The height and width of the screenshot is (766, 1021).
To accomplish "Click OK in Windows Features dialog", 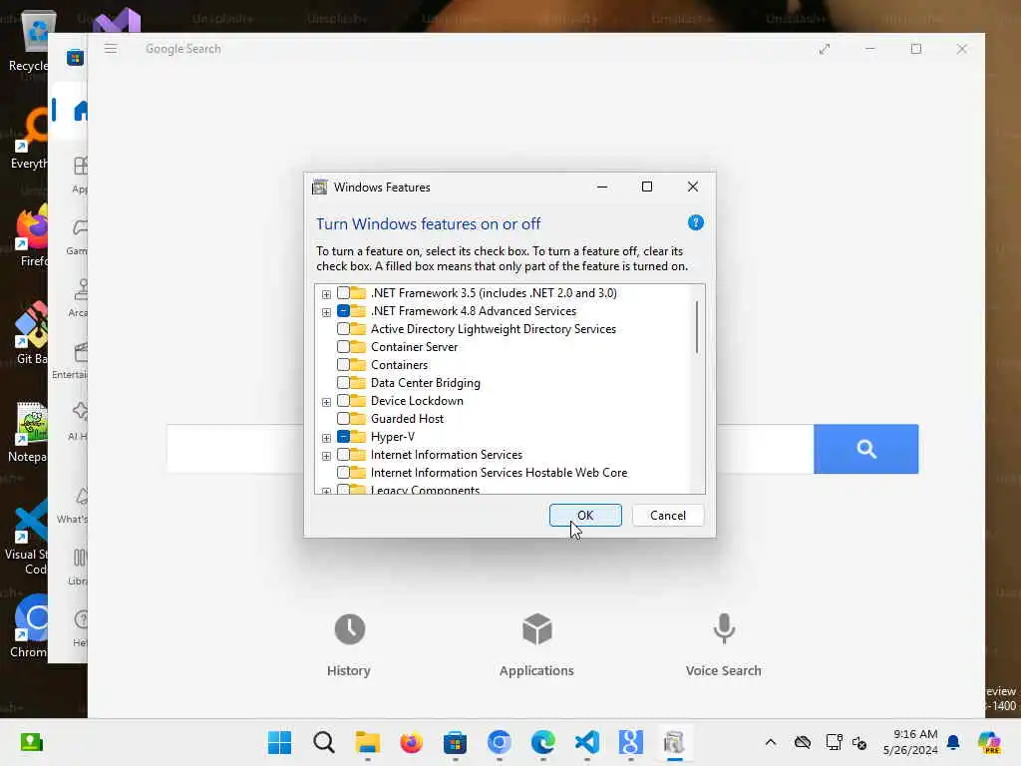I will [x=584, y=516].
